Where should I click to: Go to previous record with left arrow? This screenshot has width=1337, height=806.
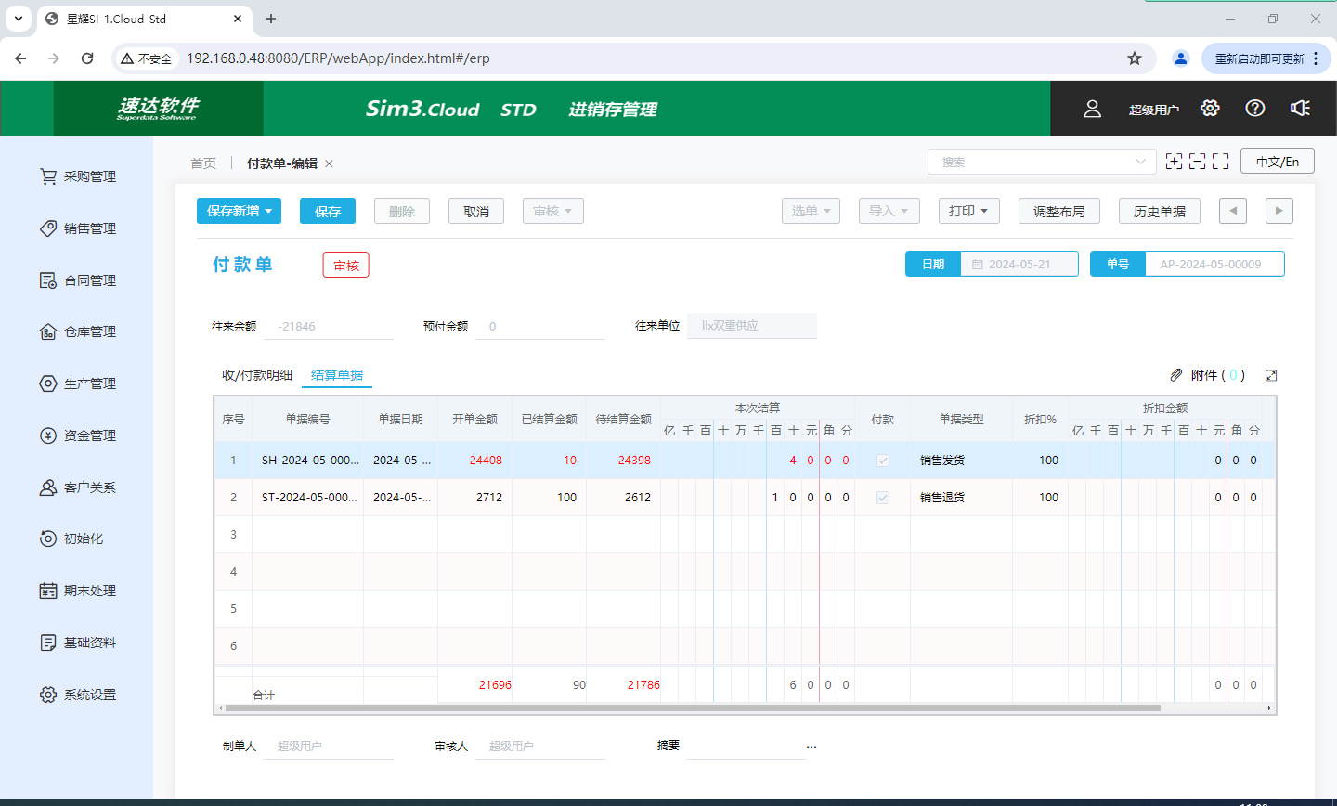(x=1232, y=211)
